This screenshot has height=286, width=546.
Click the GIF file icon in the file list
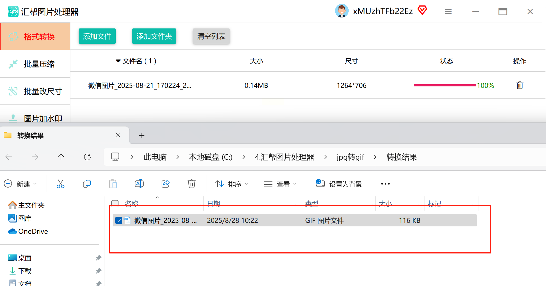click(127, 220)
